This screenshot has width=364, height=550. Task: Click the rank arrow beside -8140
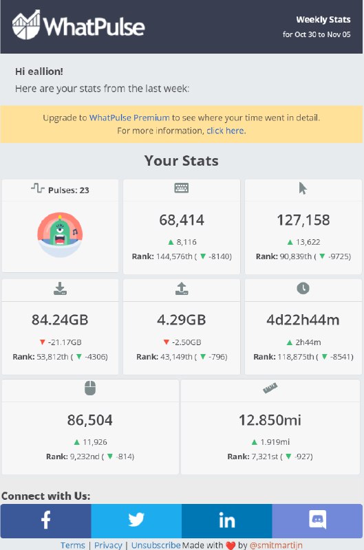(x=203, y=256)
